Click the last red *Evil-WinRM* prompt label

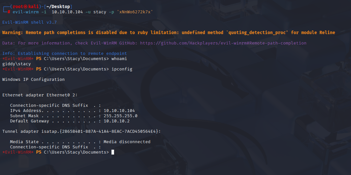tap(18, 152)
